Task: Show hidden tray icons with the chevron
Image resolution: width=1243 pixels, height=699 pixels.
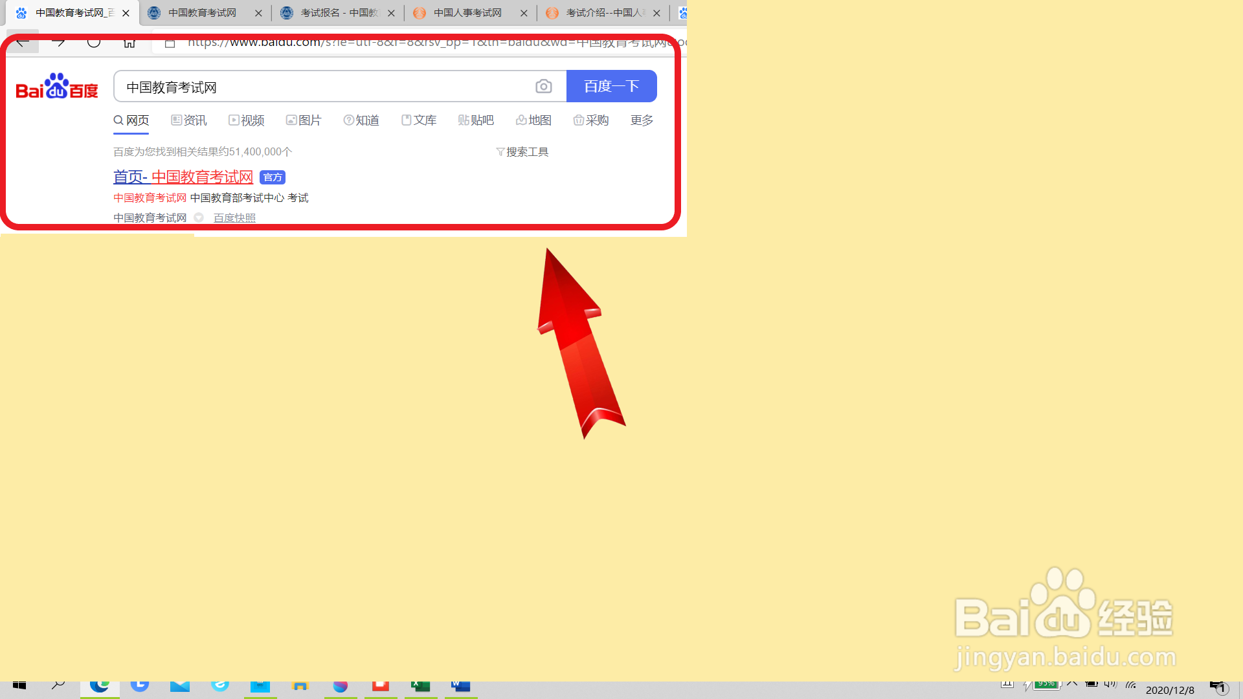Action: point(1072,684)
